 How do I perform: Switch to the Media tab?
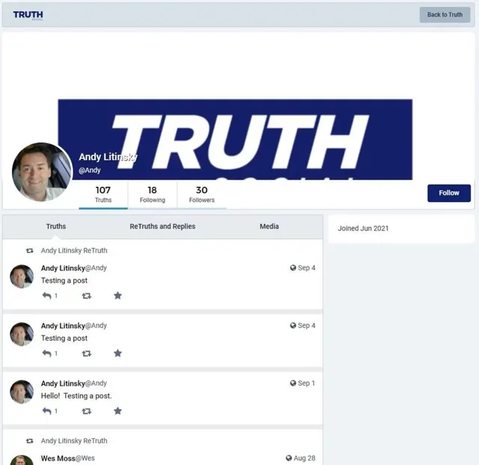pos(269,226)
